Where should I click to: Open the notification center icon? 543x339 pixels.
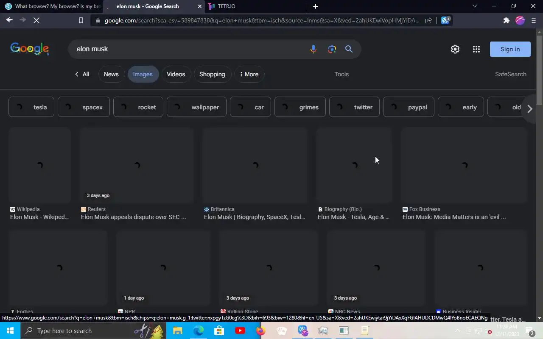[x=530, y=331]
